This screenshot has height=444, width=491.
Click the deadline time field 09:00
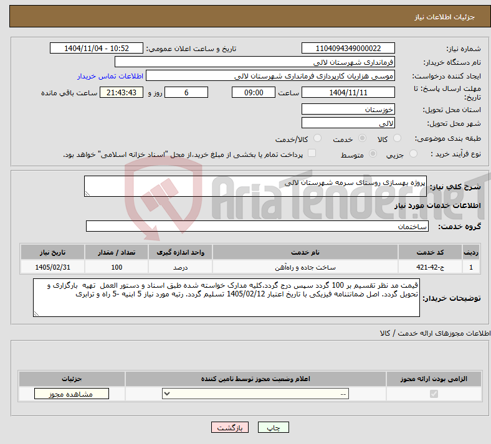click(254, 92)
